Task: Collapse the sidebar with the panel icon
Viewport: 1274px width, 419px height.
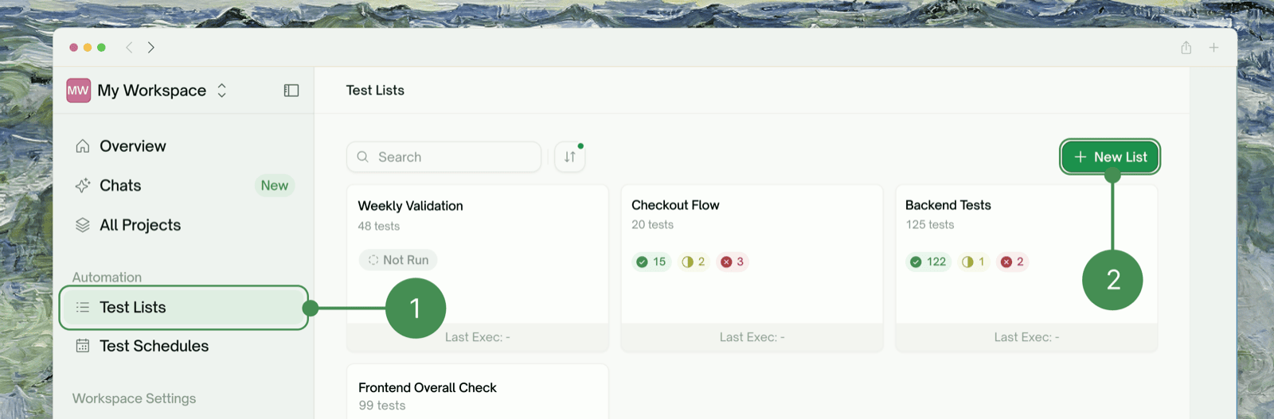Action: pyautogui.click(x=291, y=91)
